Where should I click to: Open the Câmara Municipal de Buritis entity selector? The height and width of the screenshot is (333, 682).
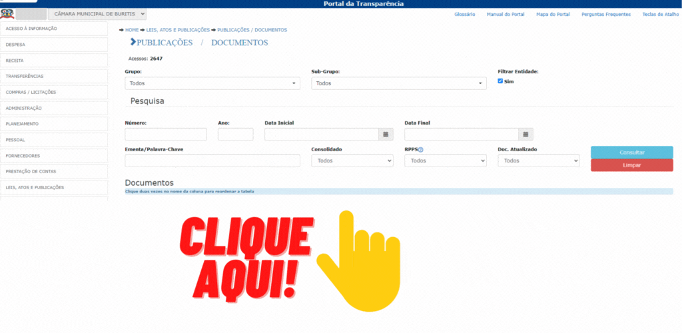tap(97, 14)
